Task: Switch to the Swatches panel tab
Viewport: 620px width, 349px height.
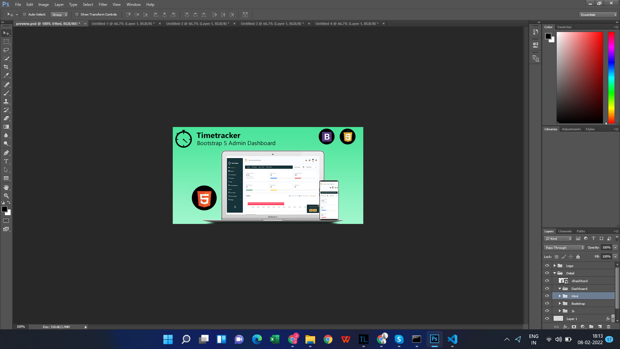Action: coord(564,27)
